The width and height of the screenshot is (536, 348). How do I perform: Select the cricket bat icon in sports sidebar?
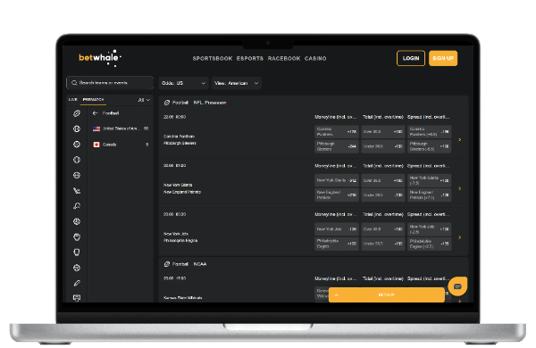[x=77, y=283]
